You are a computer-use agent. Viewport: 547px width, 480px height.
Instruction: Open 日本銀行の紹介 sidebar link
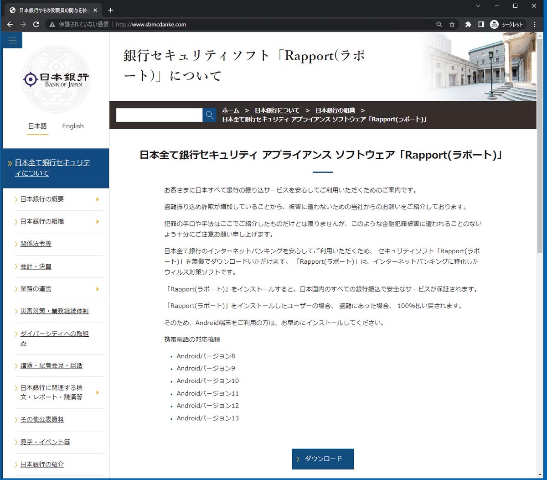pyautogui.click(x=42, y=464)
